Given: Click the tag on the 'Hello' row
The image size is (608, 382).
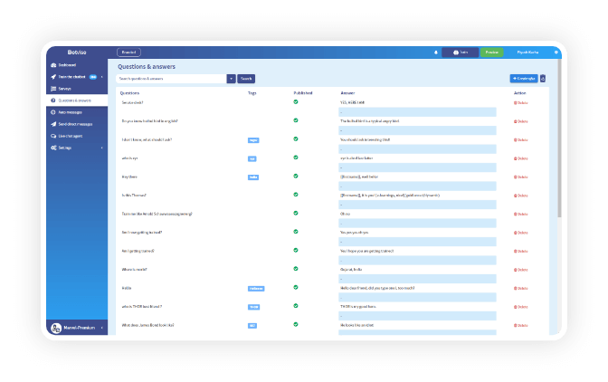Looking at the screenshot, I should pyautogui.click(x=256, y=289).
